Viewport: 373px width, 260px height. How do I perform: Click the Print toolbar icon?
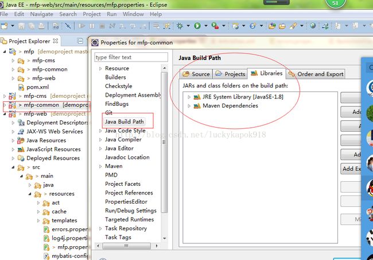(x=41, y=25)
